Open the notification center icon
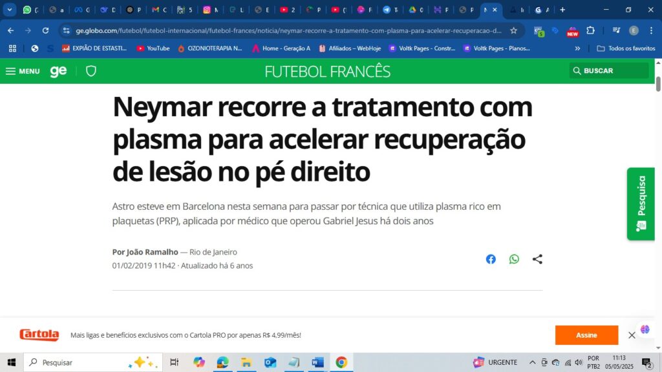This screenshot has width=662, height=372. pos(646,362)
